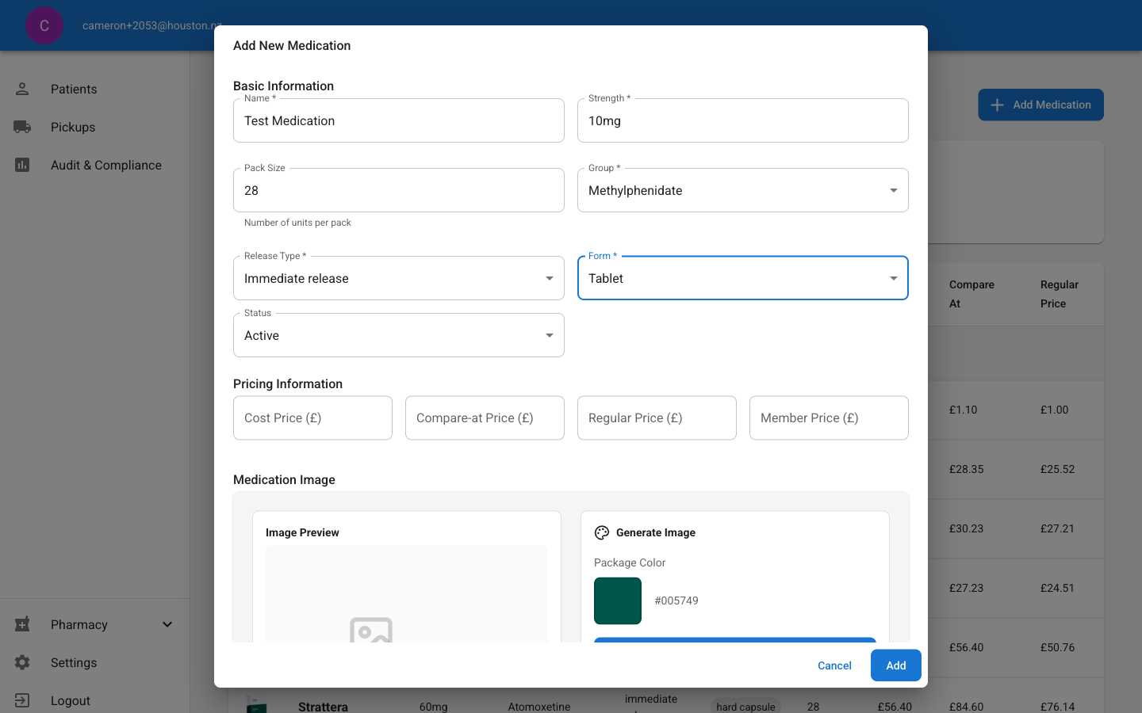Screen dimensions: 1142x713
Task: Click the £84.60 compare price cell
Action: tap(966, 706)
